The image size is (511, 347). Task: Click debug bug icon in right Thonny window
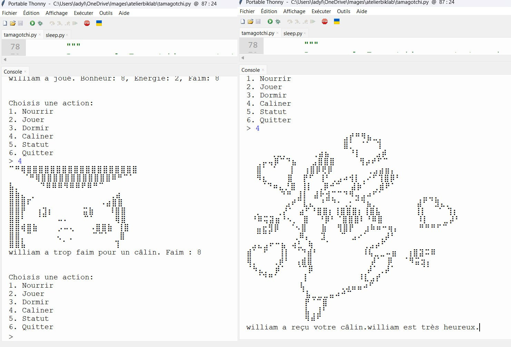(278, 21)
